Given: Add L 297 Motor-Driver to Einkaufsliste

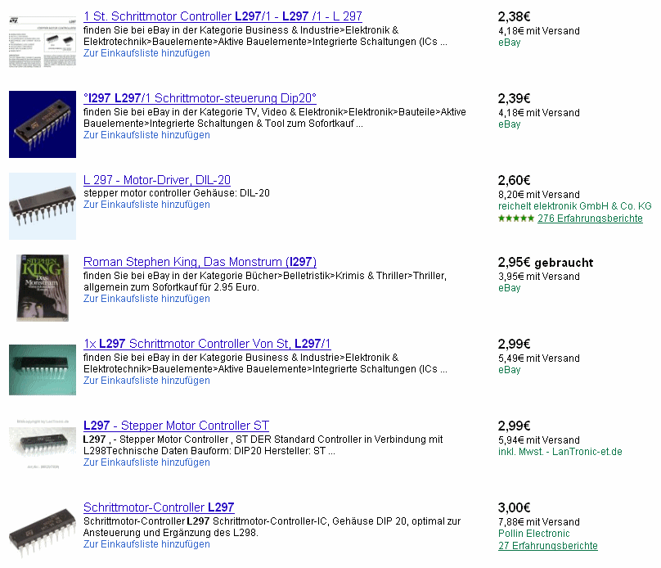Looking at the screenshot, I should click(x=146, y=205).
